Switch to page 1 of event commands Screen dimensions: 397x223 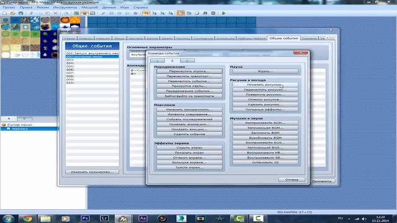[157, 61]
